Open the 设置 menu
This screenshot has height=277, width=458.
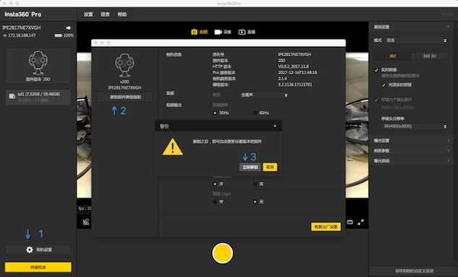coord(88,14)
